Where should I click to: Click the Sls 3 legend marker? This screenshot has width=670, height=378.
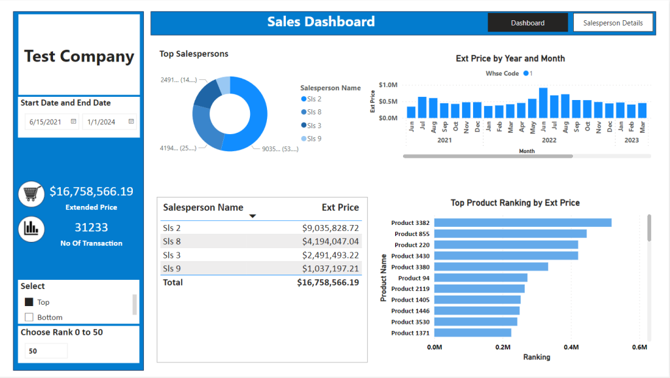[x=304, y=125]
